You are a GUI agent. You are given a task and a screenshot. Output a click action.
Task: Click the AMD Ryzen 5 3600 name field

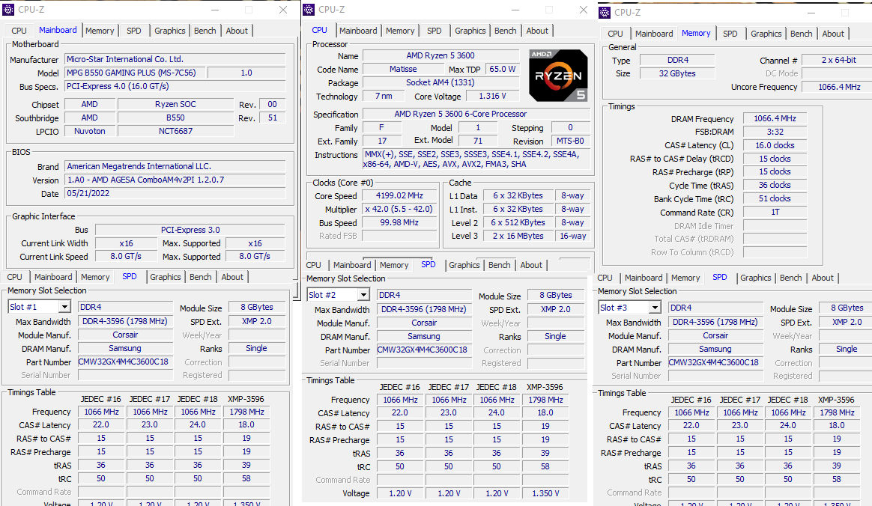coord(440,55)
